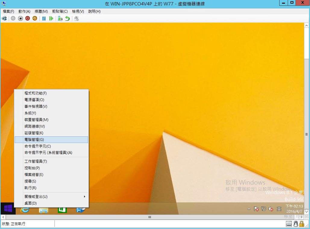This screenshot has height=229, width=310.
Task: Open the 剪貼簿(C) menu
Action: click(x=60, y=11)
